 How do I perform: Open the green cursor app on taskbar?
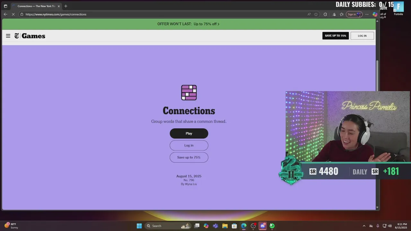click(x=272, y=226)
